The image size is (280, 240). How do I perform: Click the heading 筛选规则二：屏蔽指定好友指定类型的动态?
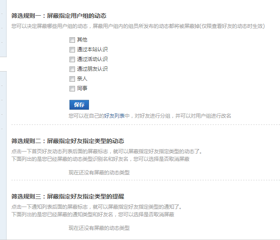click(x=68, y=141)
